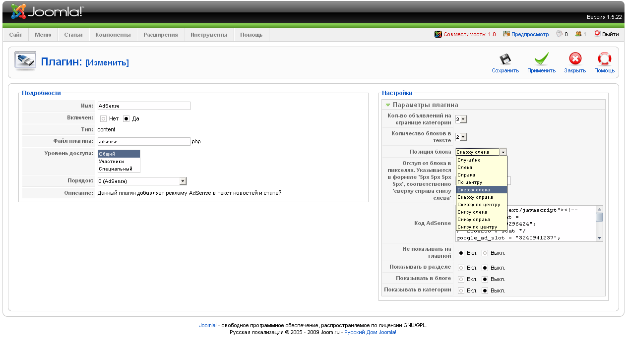Click the plugin icon next to page title
The width and height of the screenshot is (626, 343).
coord(25,60)
